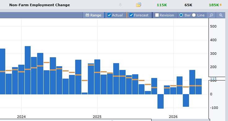Click the large negative bar in late 2025

(x=161, y=102)
